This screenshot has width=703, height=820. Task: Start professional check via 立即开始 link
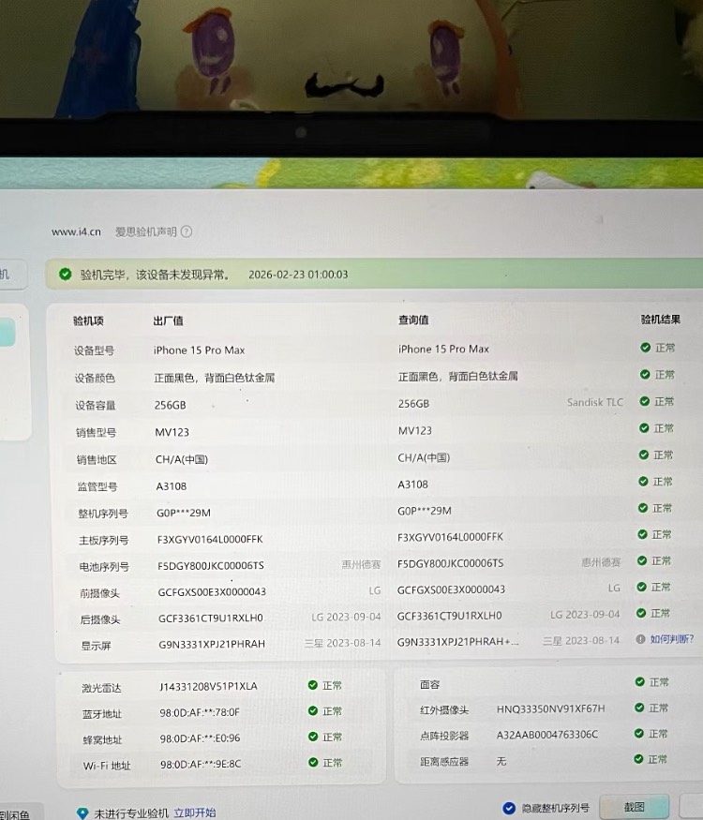coord(195,813)
